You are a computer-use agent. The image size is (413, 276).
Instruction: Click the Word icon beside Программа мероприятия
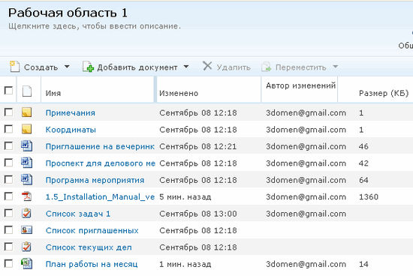[26, 179]
